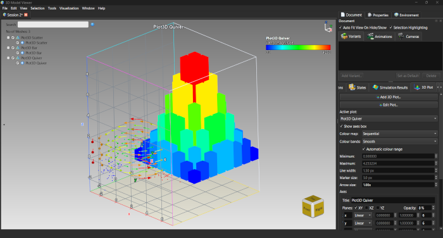Adjust the Arrow size stepper
Screen dimensions: 443x238
[436, 185]
